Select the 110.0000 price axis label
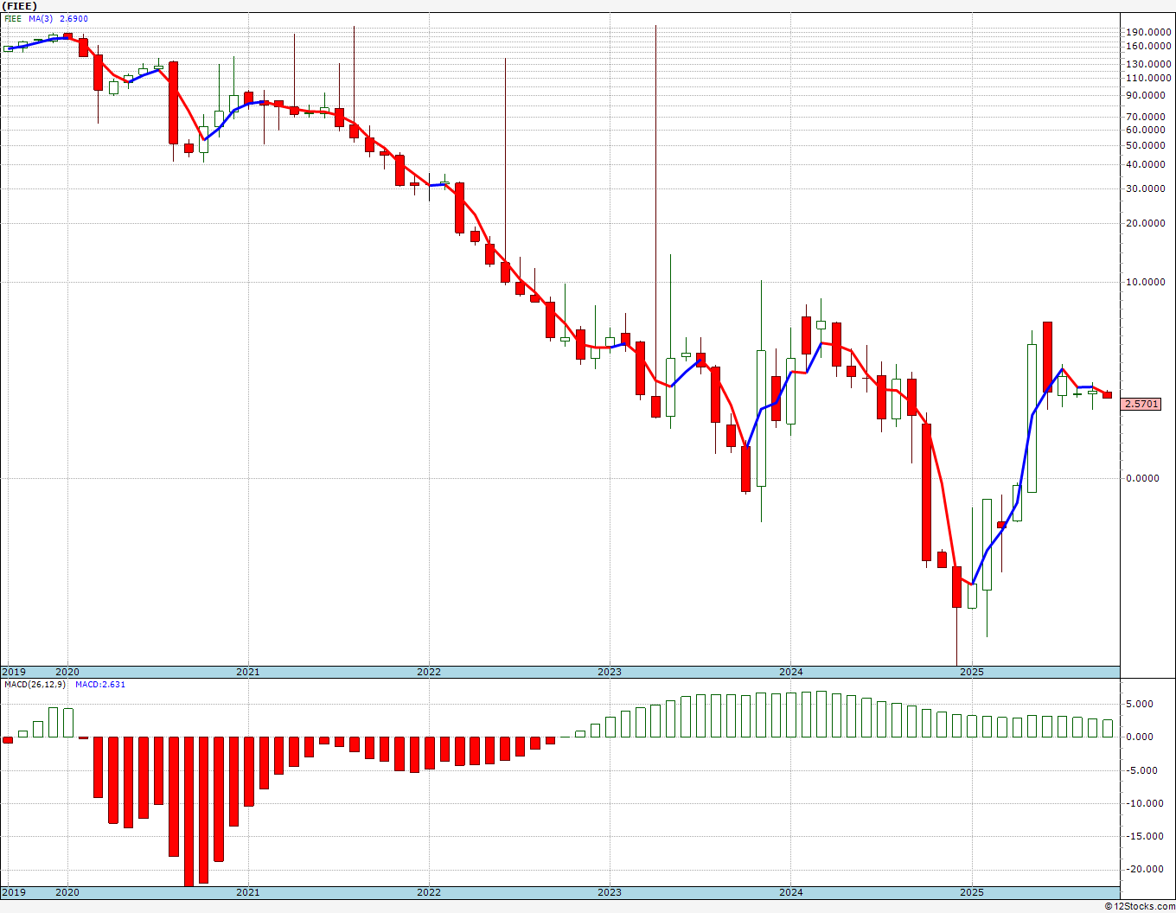 tap(1147, 78)
